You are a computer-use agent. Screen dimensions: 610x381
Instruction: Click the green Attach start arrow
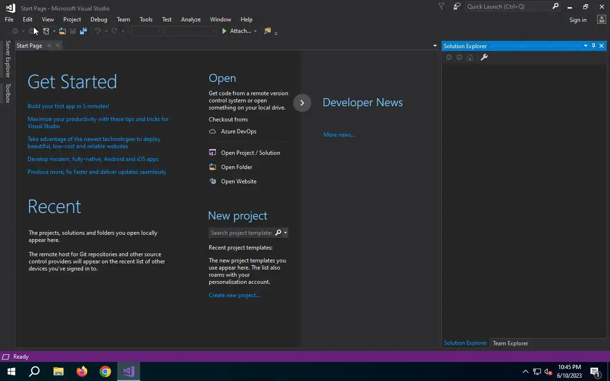[x=224, y=31]
